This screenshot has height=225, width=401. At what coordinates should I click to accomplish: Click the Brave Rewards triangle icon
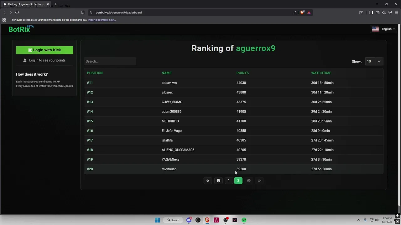pos(309,12)
